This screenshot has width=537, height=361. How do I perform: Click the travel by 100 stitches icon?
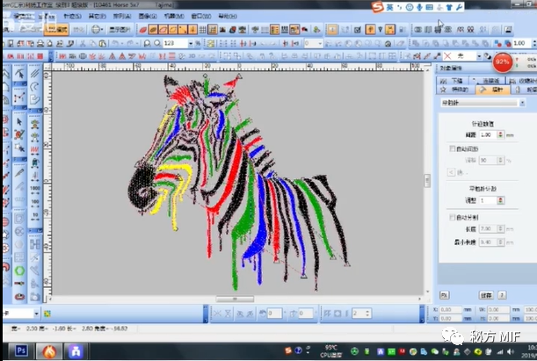(x=35, y=202)
